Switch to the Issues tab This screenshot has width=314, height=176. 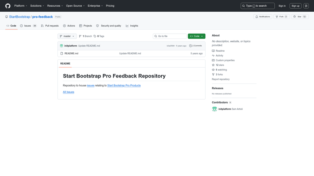pyautogui.click(x=28, y=26)
